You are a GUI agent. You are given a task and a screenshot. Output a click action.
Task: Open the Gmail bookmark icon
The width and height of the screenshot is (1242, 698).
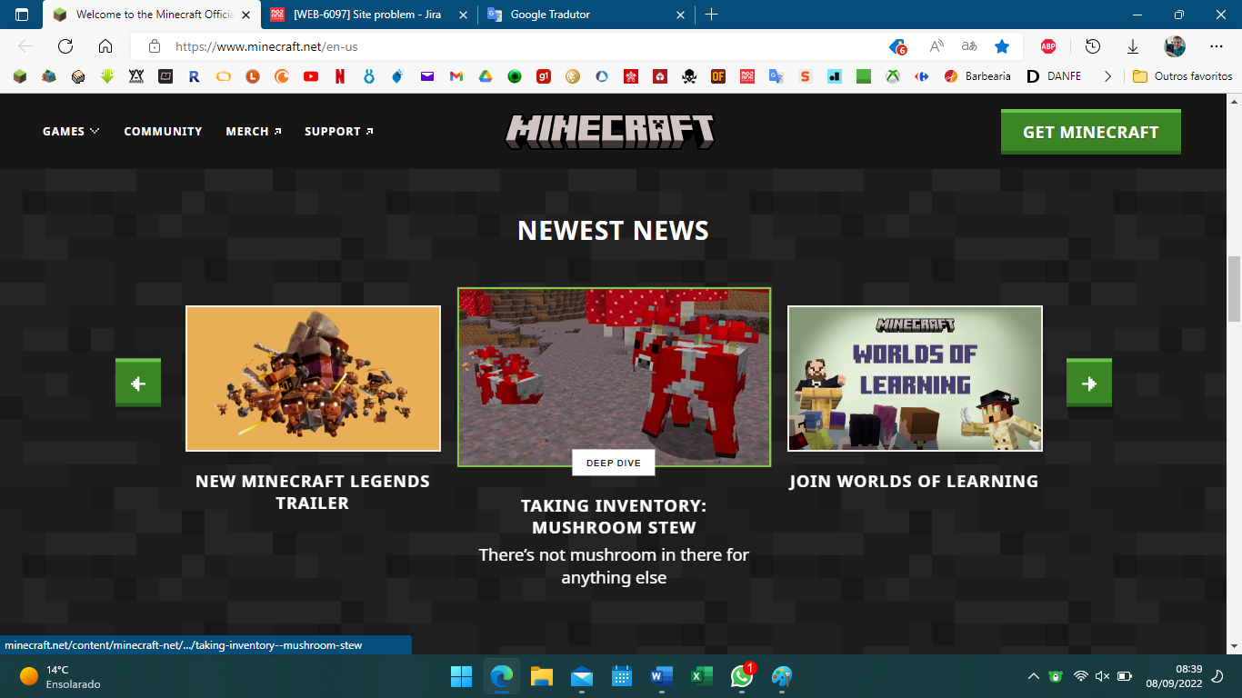coord(456,76)
